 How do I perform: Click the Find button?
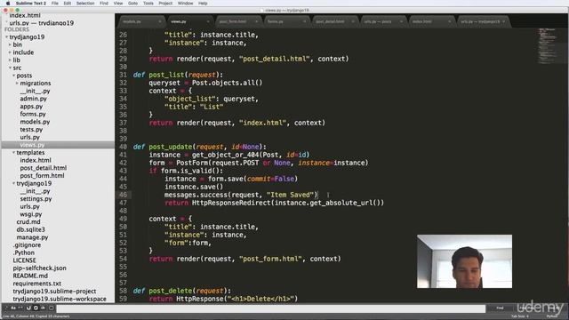click(500, 308)
